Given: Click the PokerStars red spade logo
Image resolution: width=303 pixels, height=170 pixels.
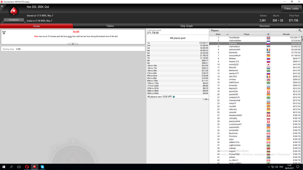Looking at the screenshot, I should click(14, 11).
